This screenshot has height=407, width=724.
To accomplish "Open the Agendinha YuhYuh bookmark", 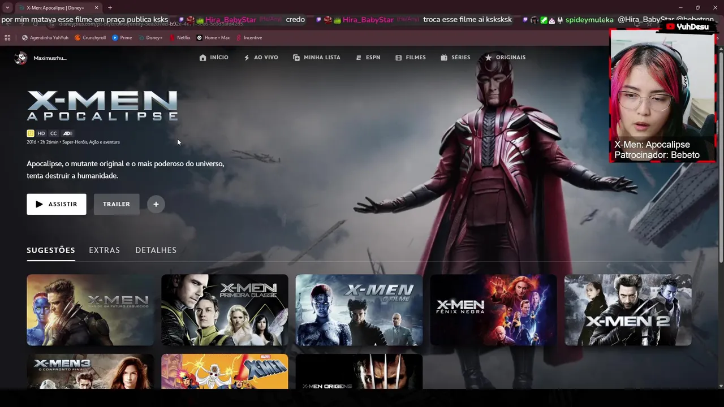I will [45, 38].
